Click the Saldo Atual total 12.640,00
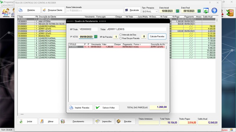 click(x=208, y=123)
